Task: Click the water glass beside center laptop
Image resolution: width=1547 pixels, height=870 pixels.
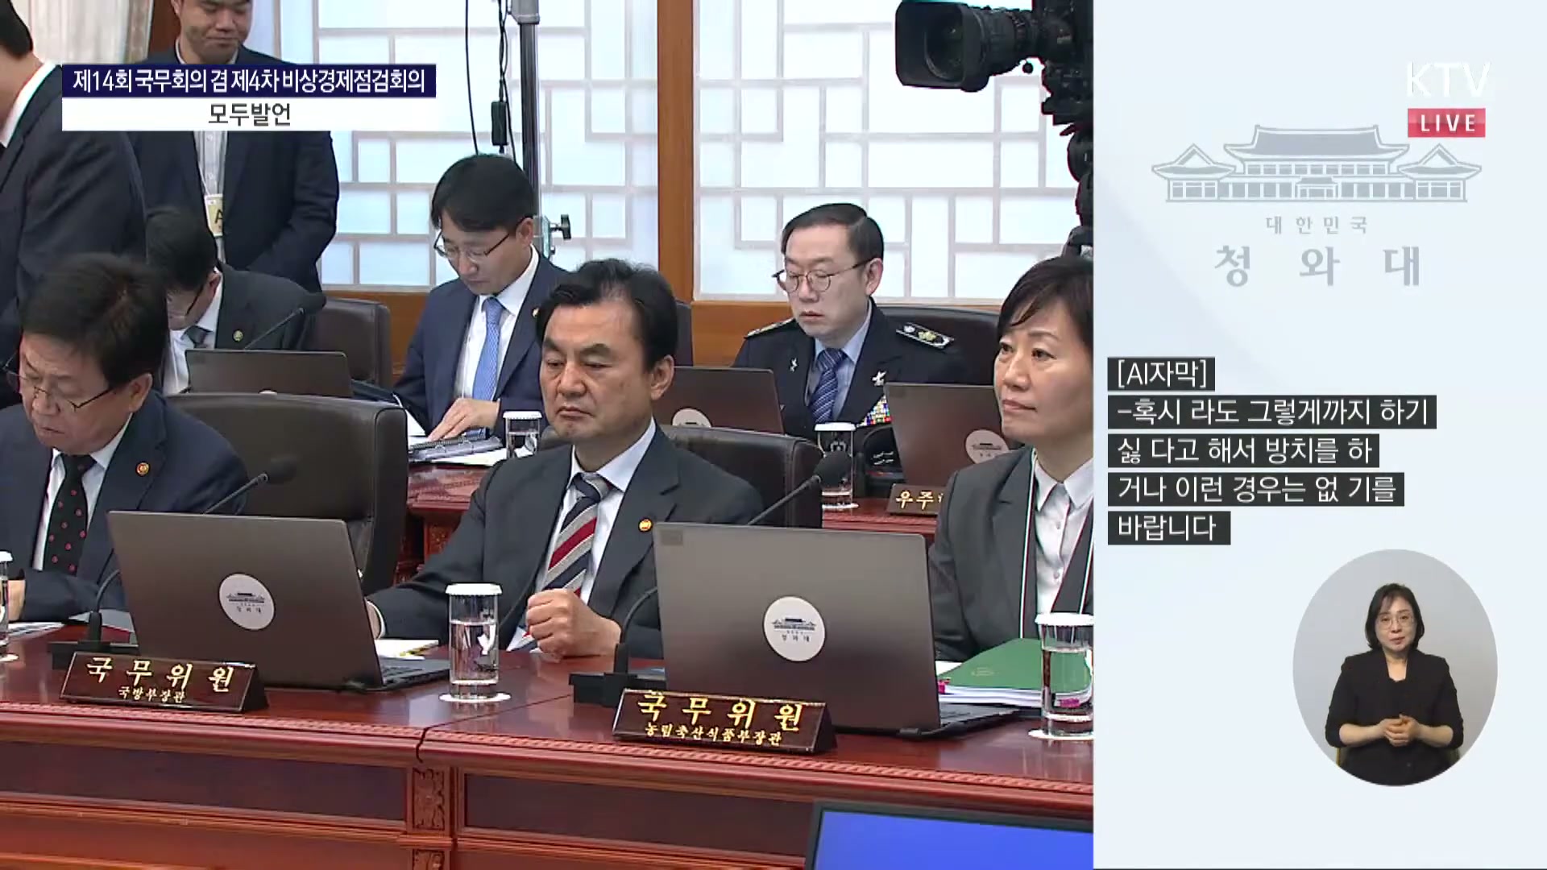Action: click(473, 640)
